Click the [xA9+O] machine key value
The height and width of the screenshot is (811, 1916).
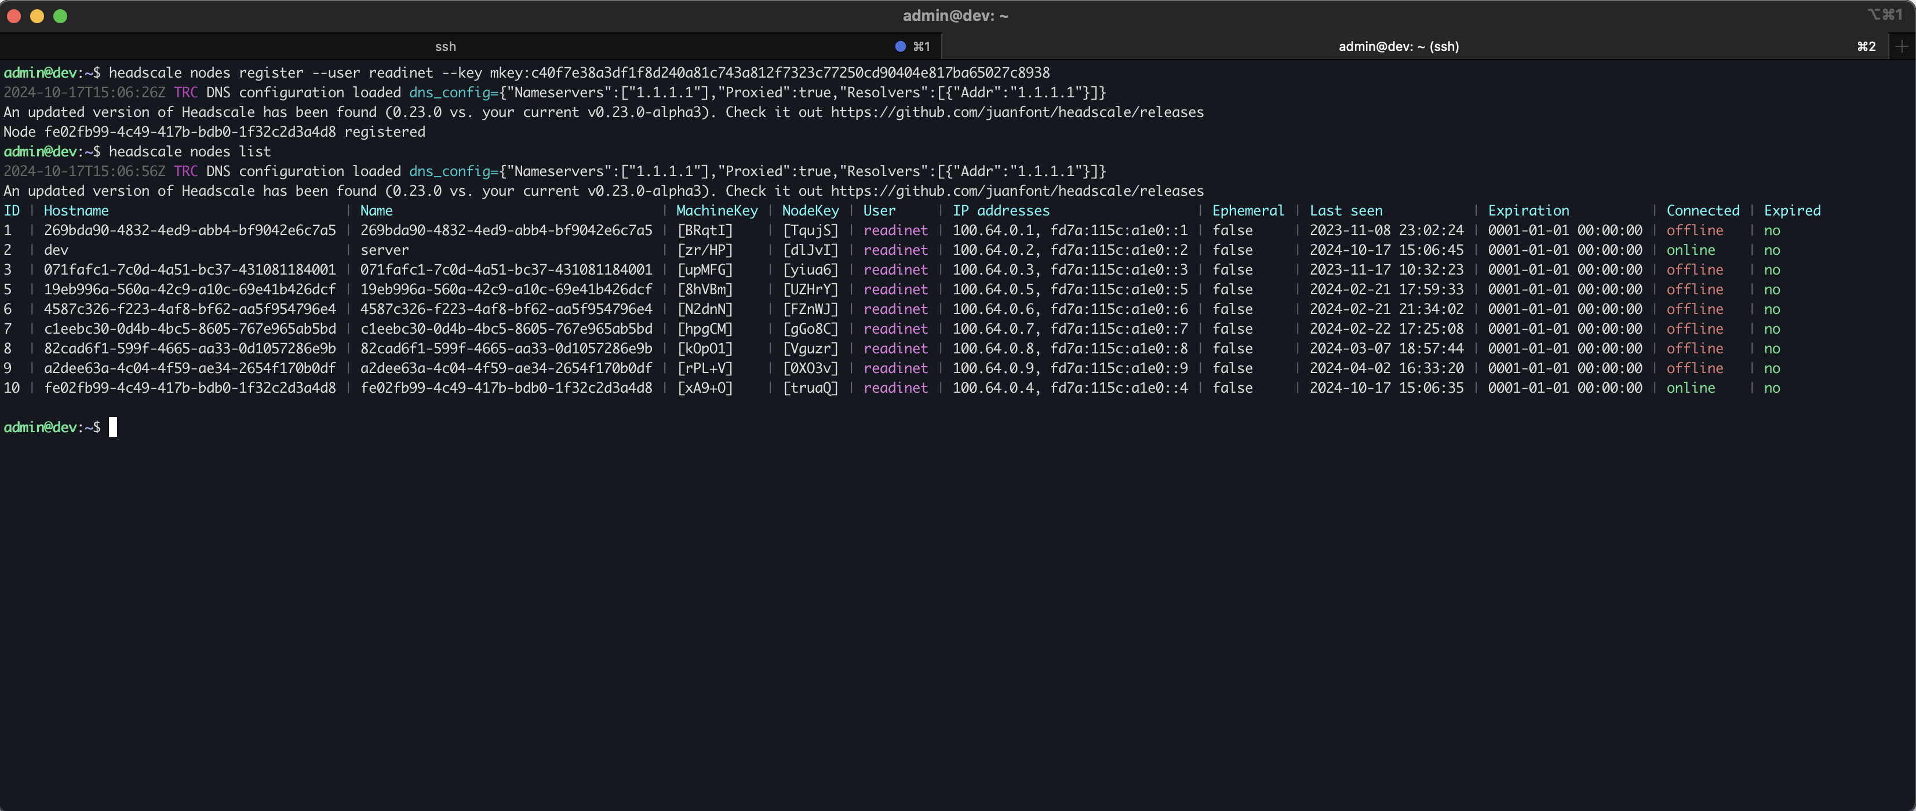[x=704, y=388]
